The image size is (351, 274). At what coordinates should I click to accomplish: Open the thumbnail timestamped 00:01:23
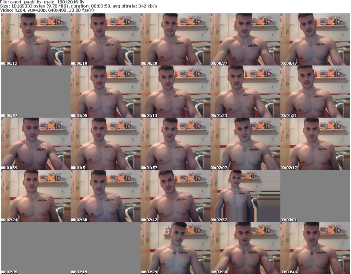[245, 92]
